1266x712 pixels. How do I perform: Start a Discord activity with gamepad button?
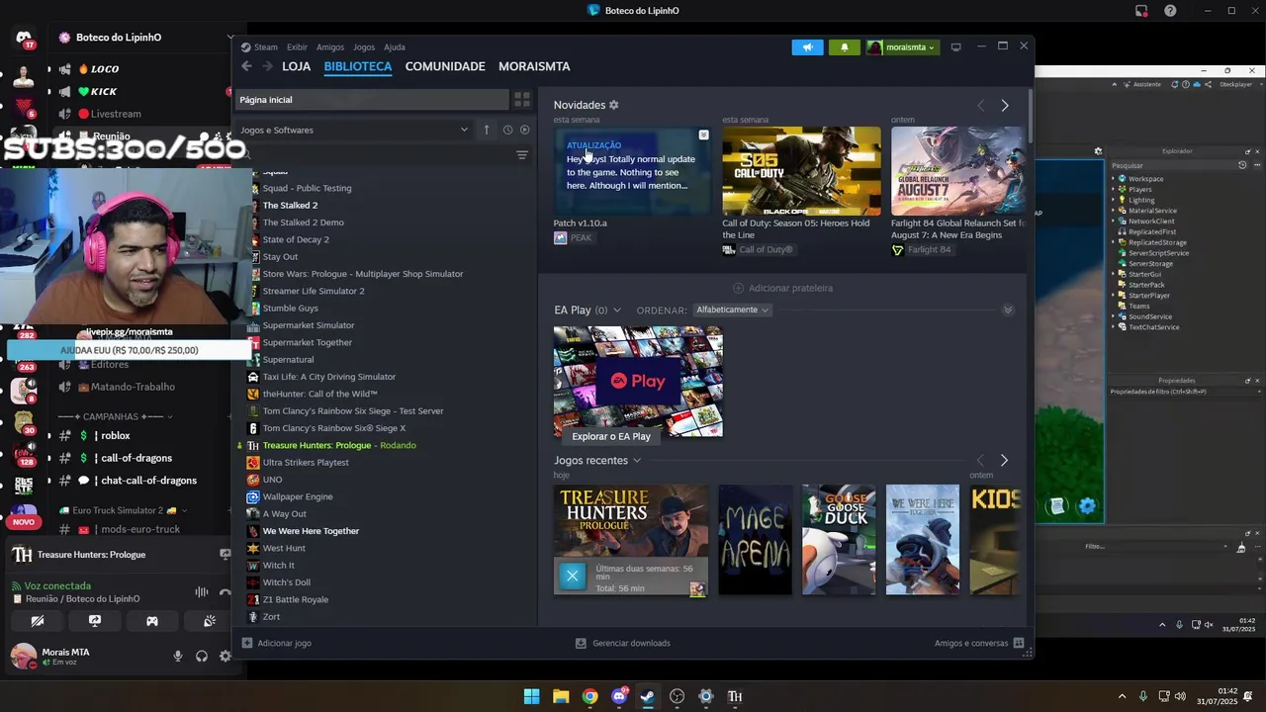click(152, 621)
